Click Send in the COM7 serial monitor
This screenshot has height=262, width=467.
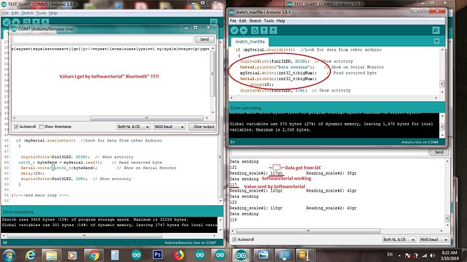click(x=204, y=39)
